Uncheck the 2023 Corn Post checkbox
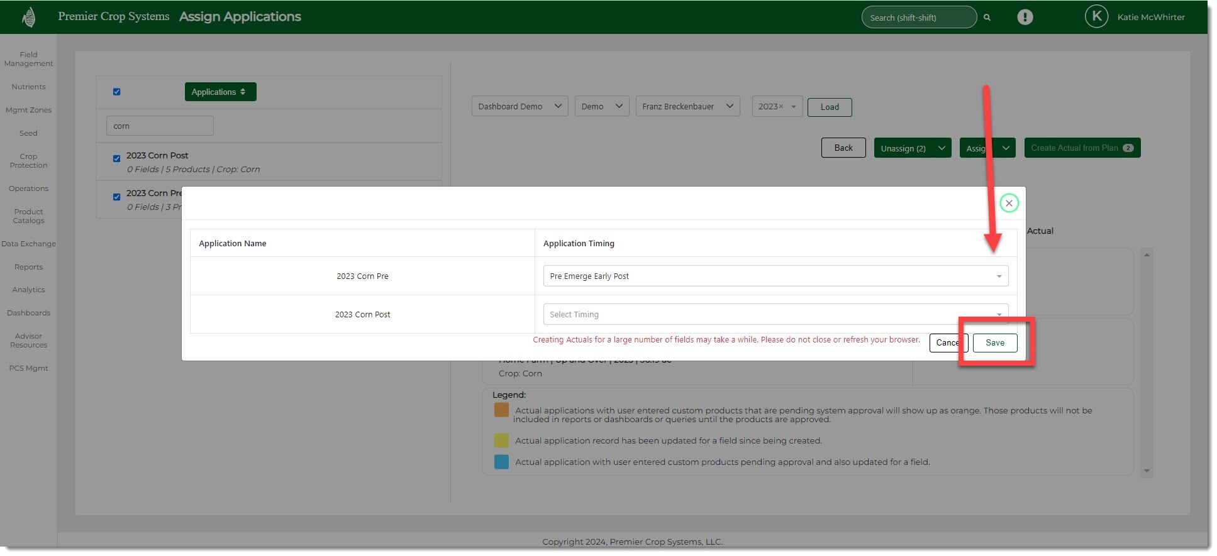This screenshot has width=1217, height=556. [x=116, y=158]
